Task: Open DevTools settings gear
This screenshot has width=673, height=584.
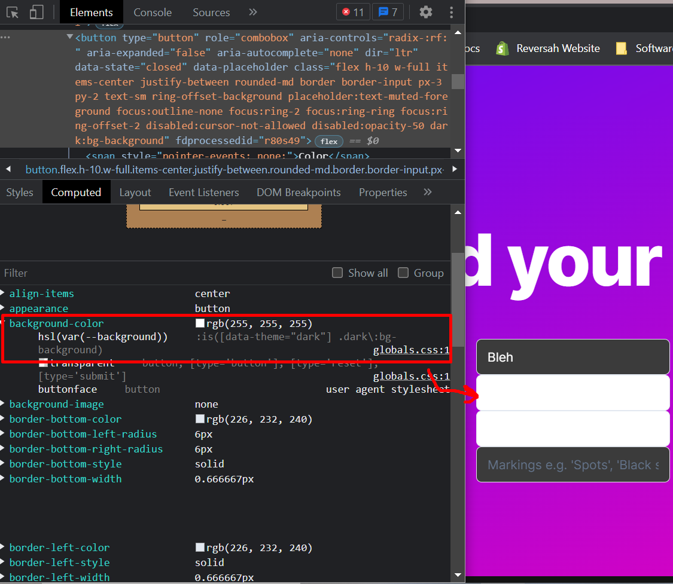Action: (425, 12)
